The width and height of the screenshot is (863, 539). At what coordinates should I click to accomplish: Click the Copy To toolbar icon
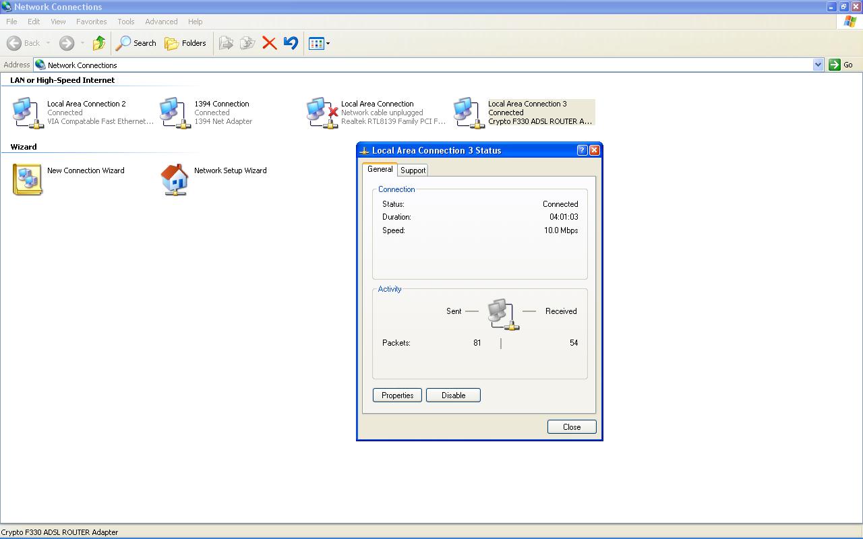tap(247, 43)
